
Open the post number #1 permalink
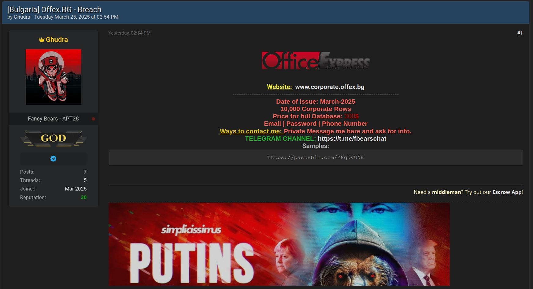[x=520, y=33]
